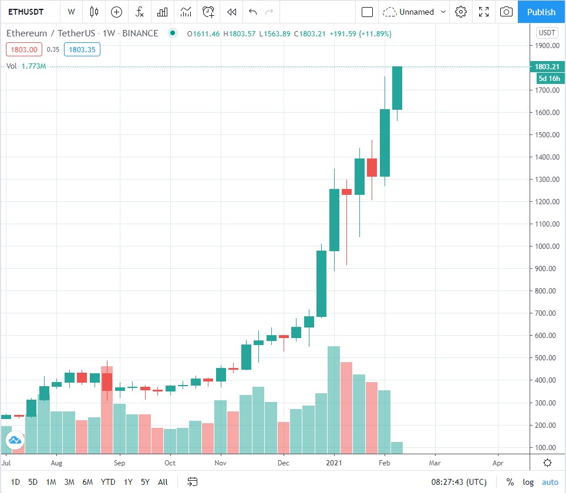Open compare symbol with the plus icon
566x493 pixels.
[116, 12]
